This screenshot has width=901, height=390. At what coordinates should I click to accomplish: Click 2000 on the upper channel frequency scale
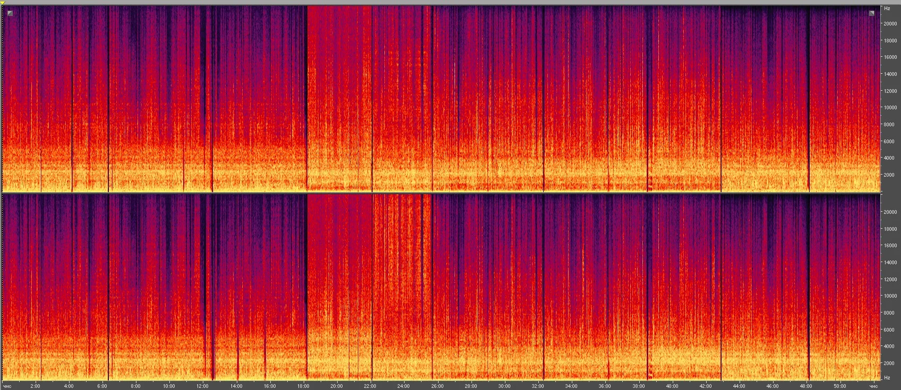pos(889,175)
